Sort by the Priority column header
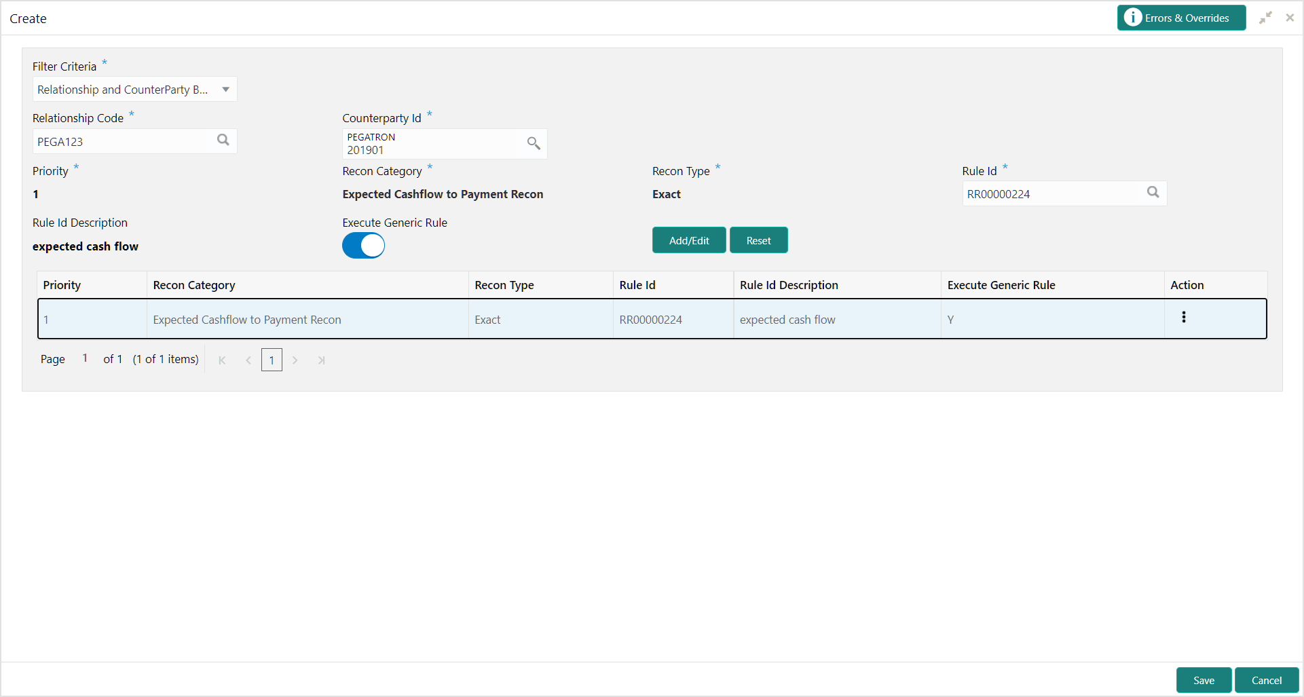The height and width of the screenshot is (697, 1304). tap(92, 285)
